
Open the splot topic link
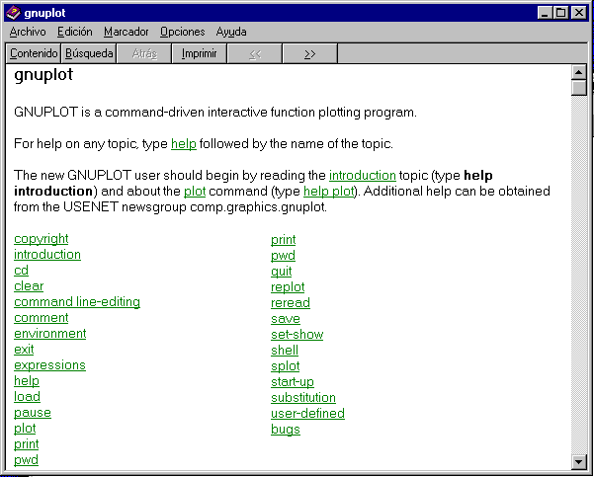click(x=286, y=366)
